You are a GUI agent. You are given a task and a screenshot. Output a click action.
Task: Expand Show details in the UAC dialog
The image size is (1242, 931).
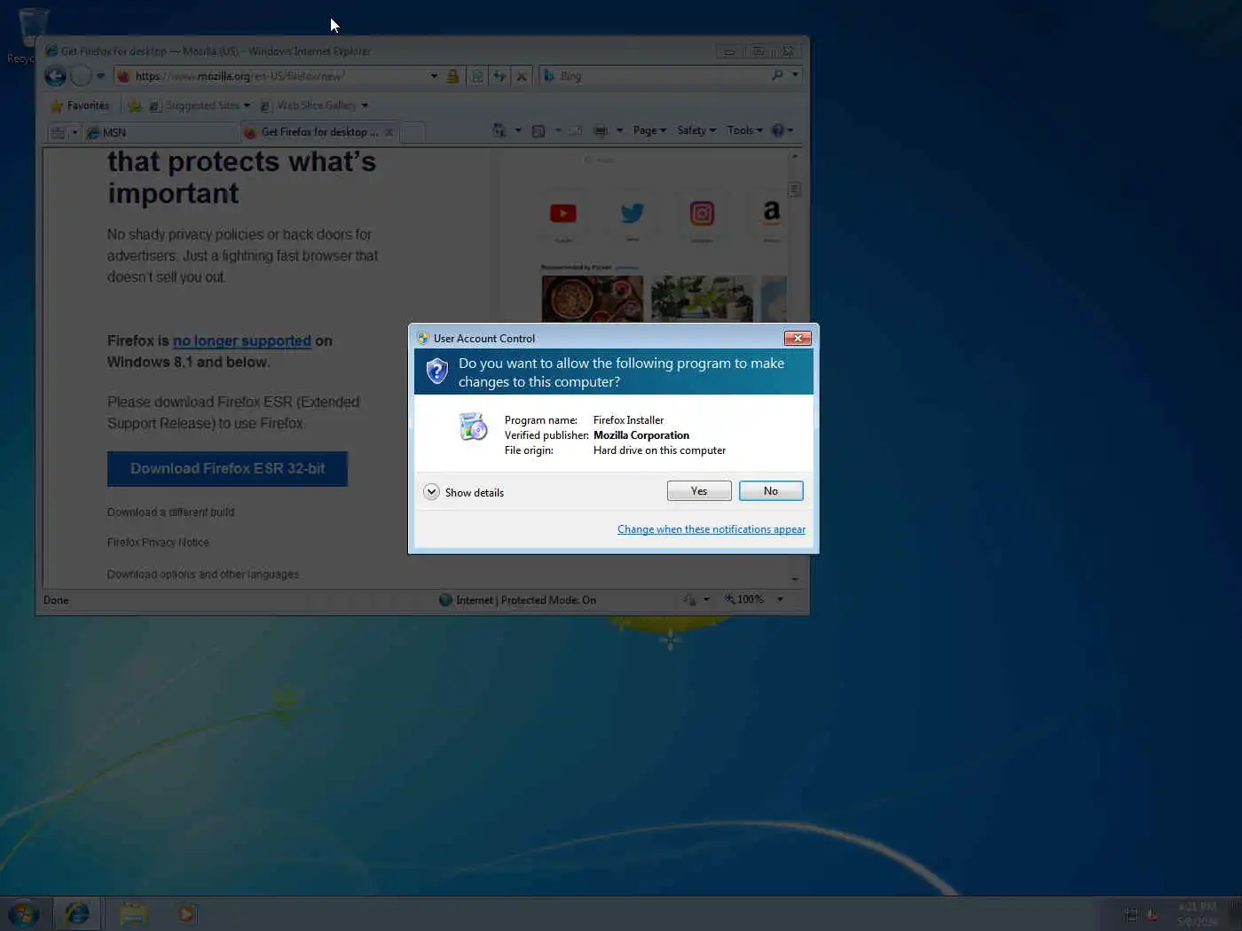click(464, 492)
